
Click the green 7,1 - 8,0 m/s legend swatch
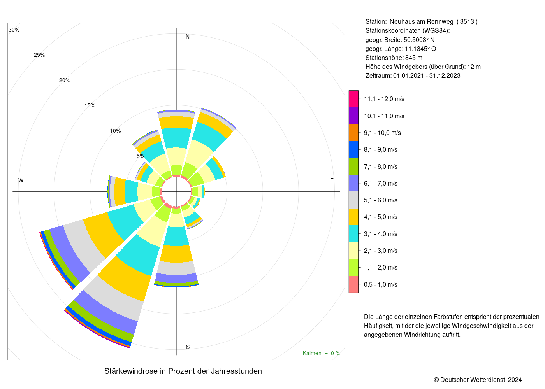pos(353,166)
